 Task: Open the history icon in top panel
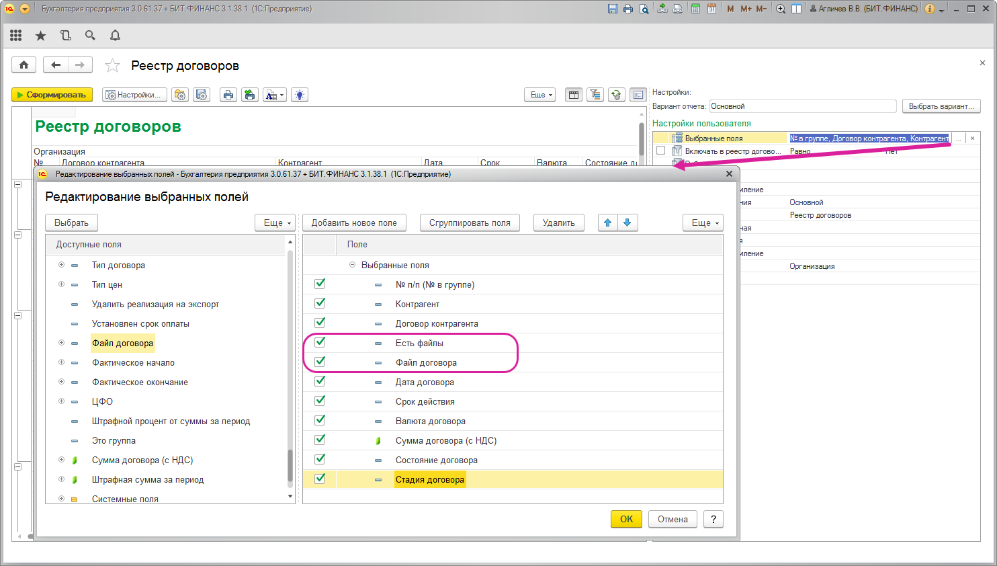(65, 36)
